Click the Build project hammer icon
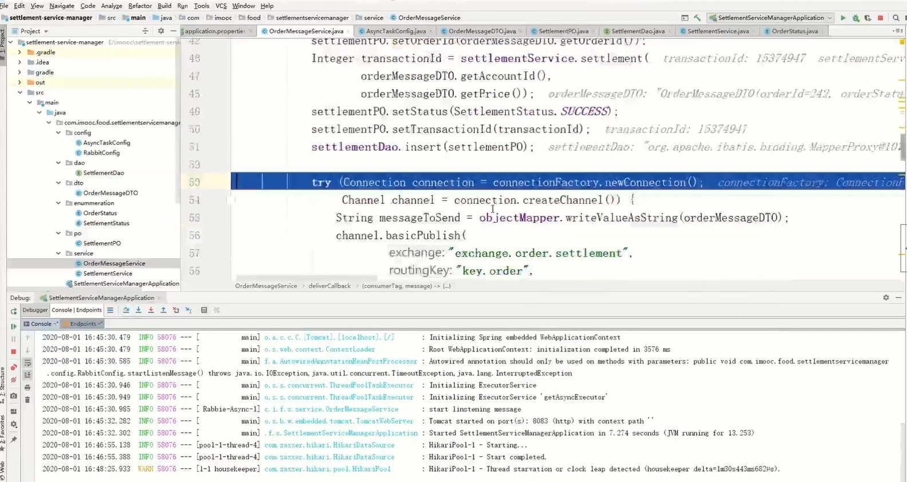907x482 pixels. pos(697,18)
